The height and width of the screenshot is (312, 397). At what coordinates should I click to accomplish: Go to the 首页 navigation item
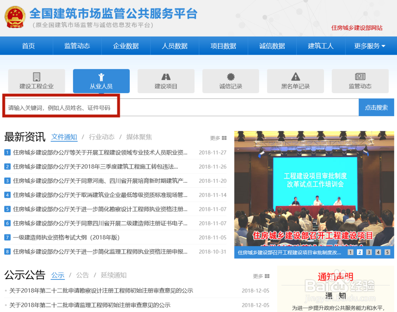[28, 45]
